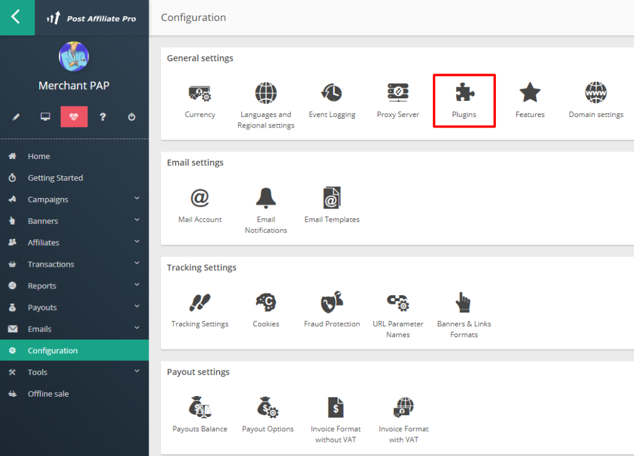Open Fraud Protection settings
Image resolution: width=634 pixels, height=456 pixels.
(332, 303)
